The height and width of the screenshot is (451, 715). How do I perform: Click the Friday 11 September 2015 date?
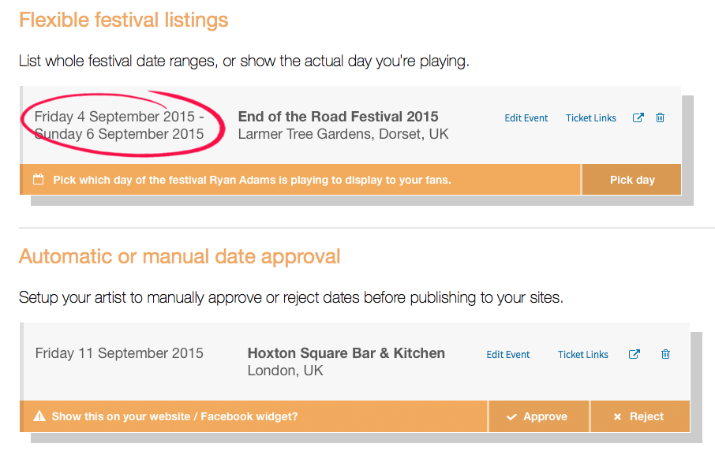pos(119,353)
